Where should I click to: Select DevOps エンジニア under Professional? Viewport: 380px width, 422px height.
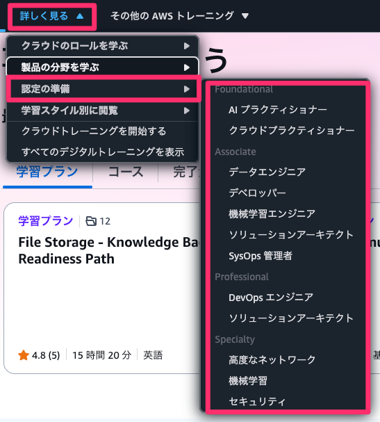click(x=271, y=298)
